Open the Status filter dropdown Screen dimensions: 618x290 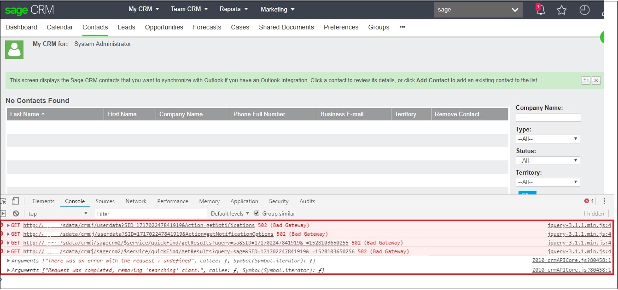click(548, 160)
